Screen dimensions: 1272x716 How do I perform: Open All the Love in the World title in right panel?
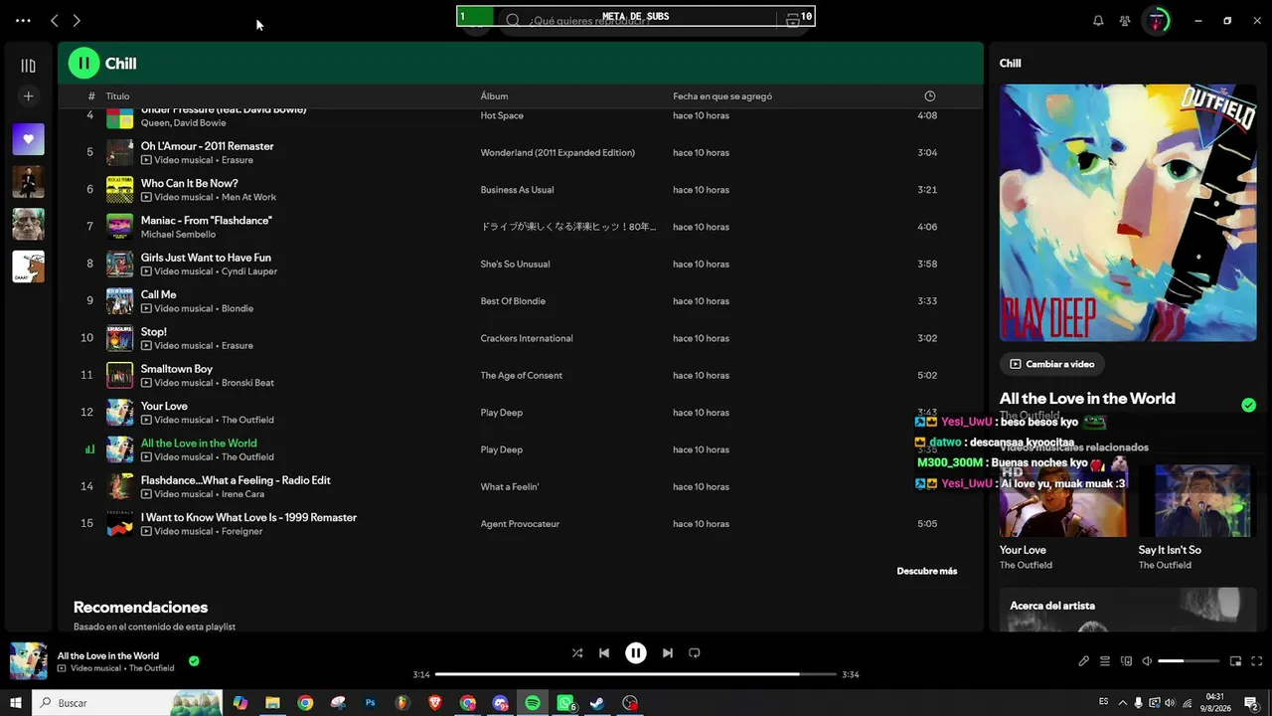point(1087,399)
